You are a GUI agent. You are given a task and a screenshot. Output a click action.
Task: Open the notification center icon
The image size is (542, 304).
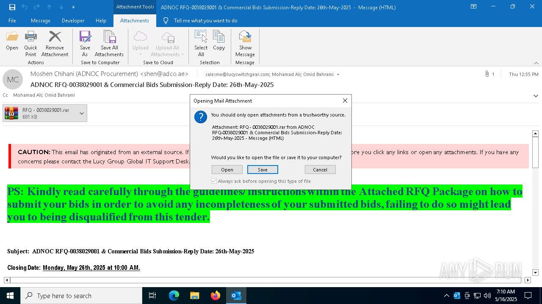coord(528,296)
